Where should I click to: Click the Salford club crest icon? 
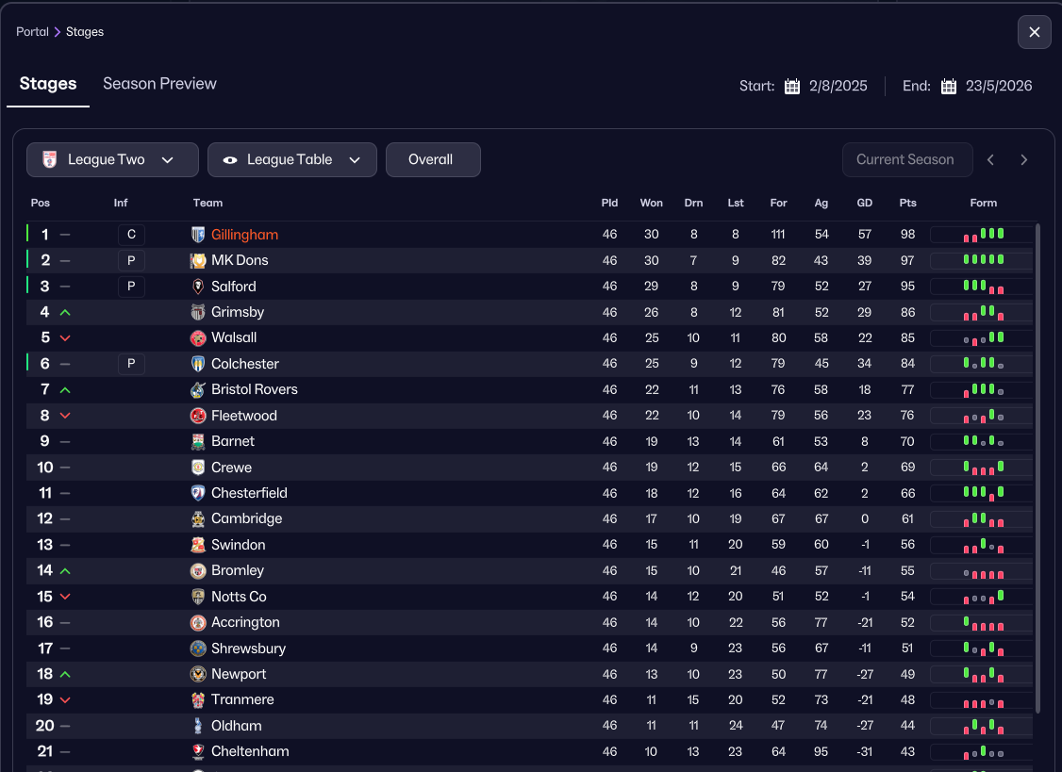click(198, 287)
